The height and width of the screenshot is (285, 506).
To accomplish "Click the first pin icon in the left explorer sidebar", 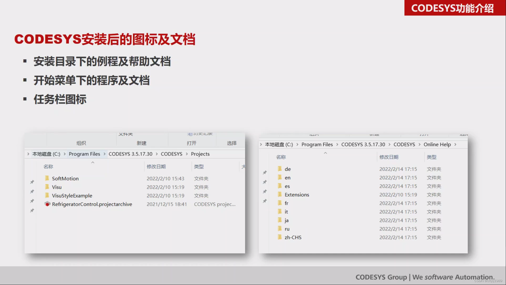I will (32, 182).
